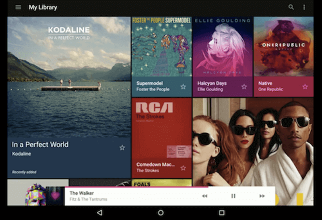This screenshot has width=322, height=220.
Task: Click the Native album title
Action: [265, 83]
